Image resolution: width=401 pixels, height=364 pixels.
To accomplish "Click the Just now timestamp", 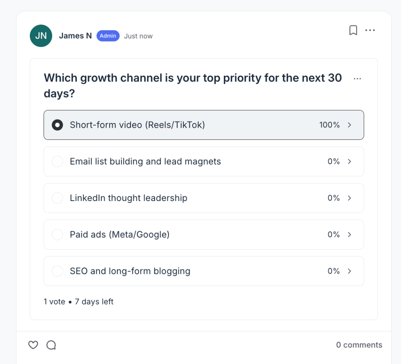I will (138, 36).
